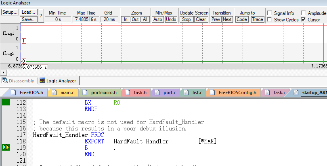Stop the screen update
This screenshot has width=327, height=166.
point(186,19)
